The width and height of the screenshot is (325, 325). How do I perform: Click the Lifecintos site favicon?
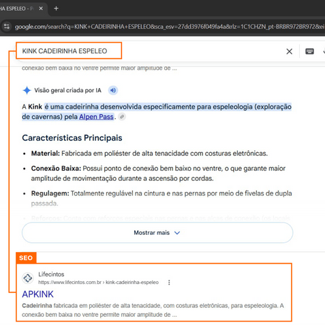(x=28, y=278)
